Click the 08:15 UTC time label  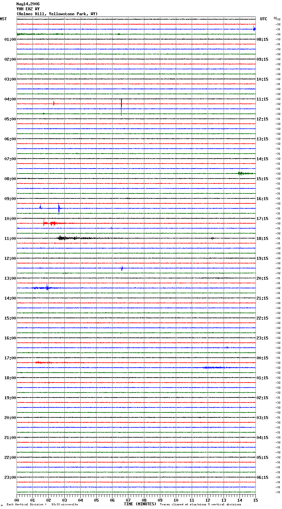tap(262, 39)
